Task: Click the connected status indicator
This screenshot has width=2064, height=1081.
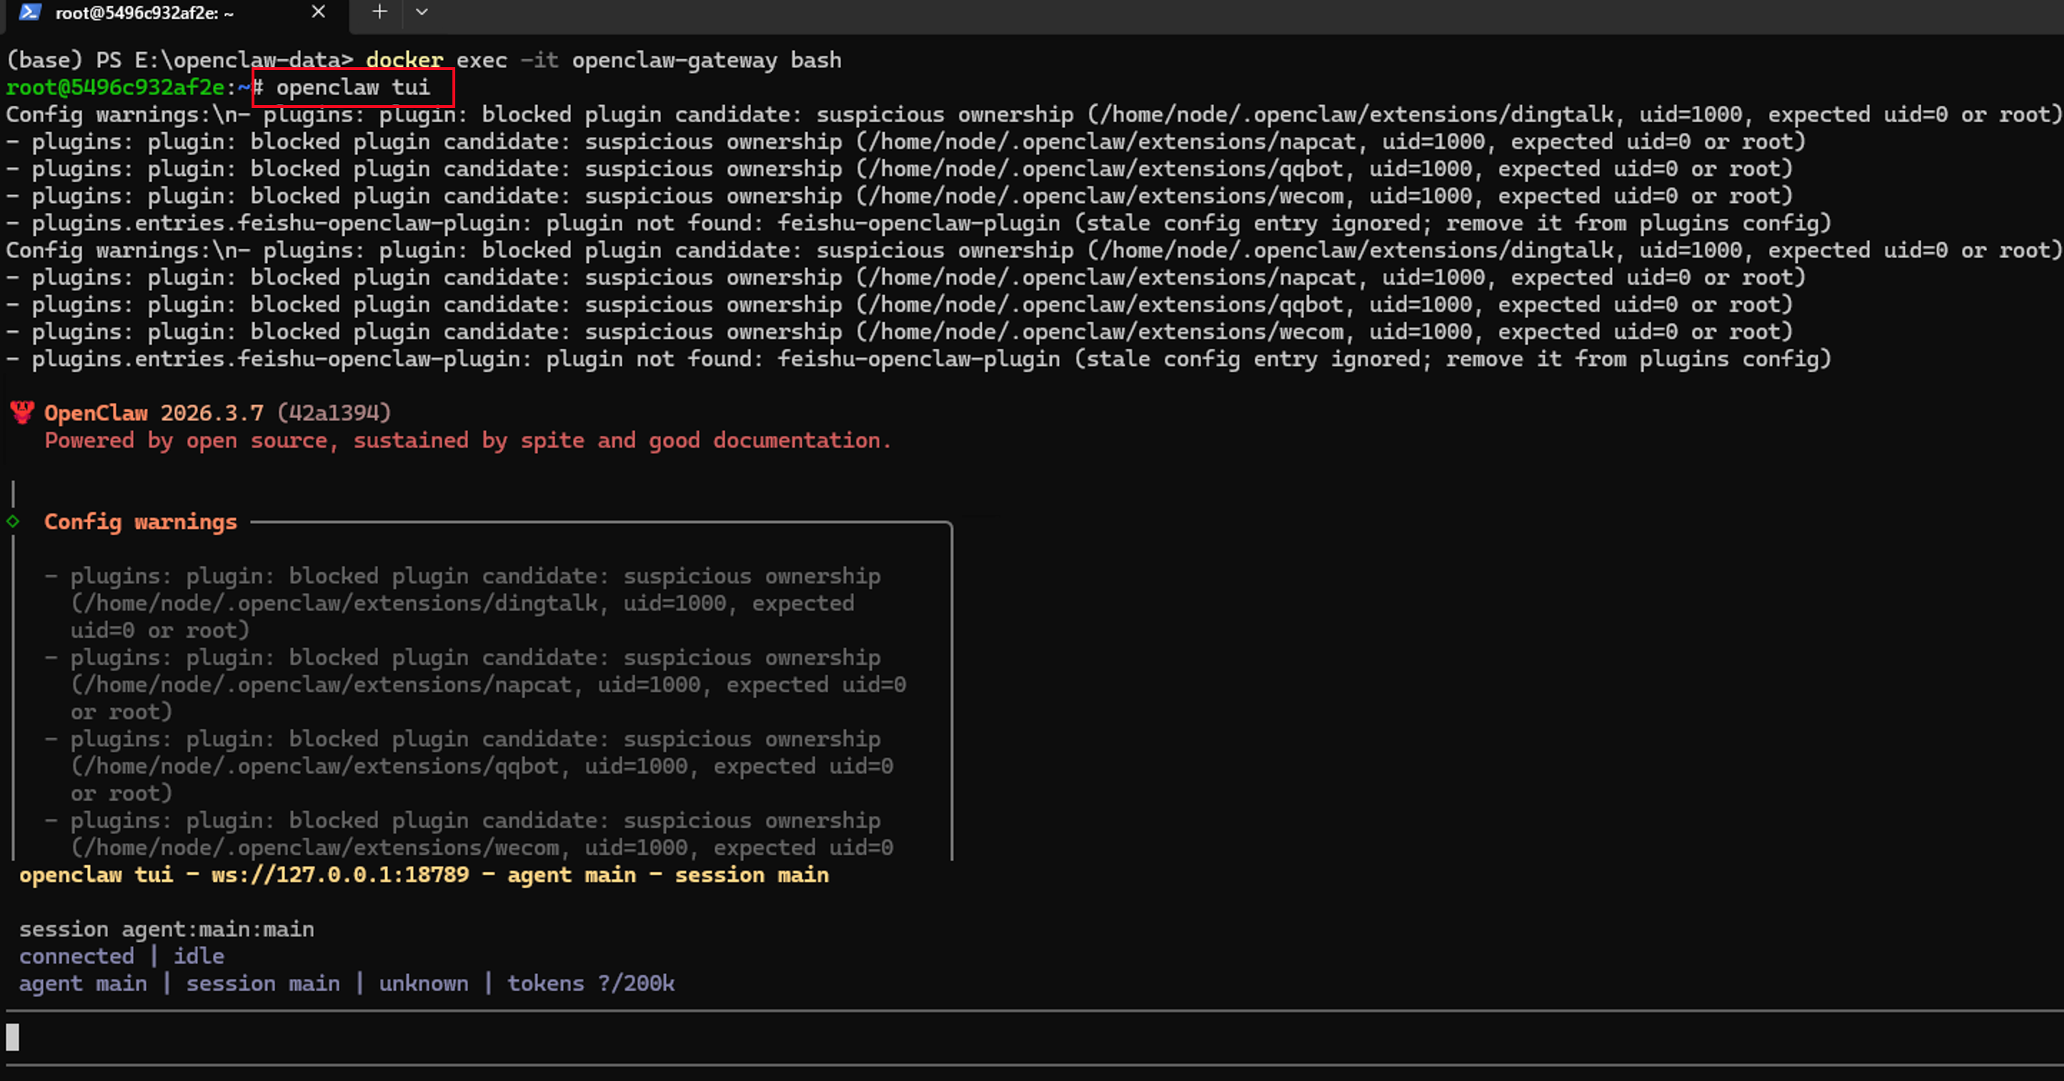Action: [x=76, y=956]
